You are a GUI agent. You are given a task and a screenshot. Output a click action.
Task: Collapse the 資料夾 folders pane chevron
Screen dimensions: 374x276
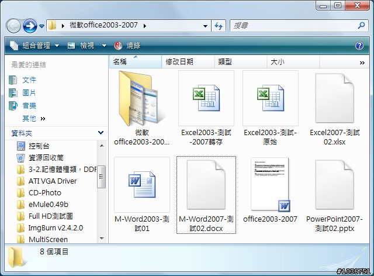coord(101,133)
